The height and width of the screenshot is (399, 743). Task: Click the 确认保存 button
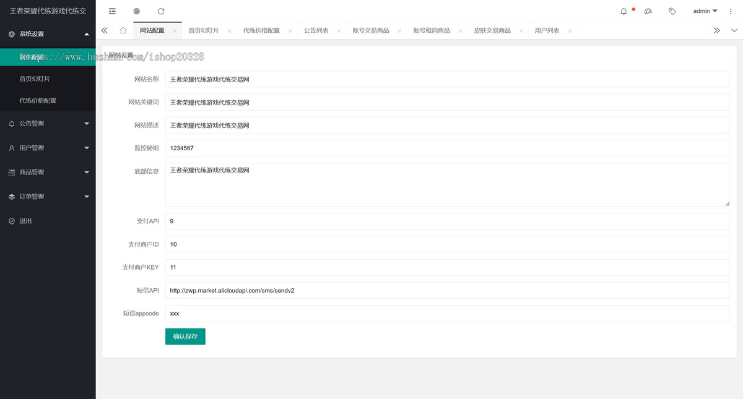[185, 337]
